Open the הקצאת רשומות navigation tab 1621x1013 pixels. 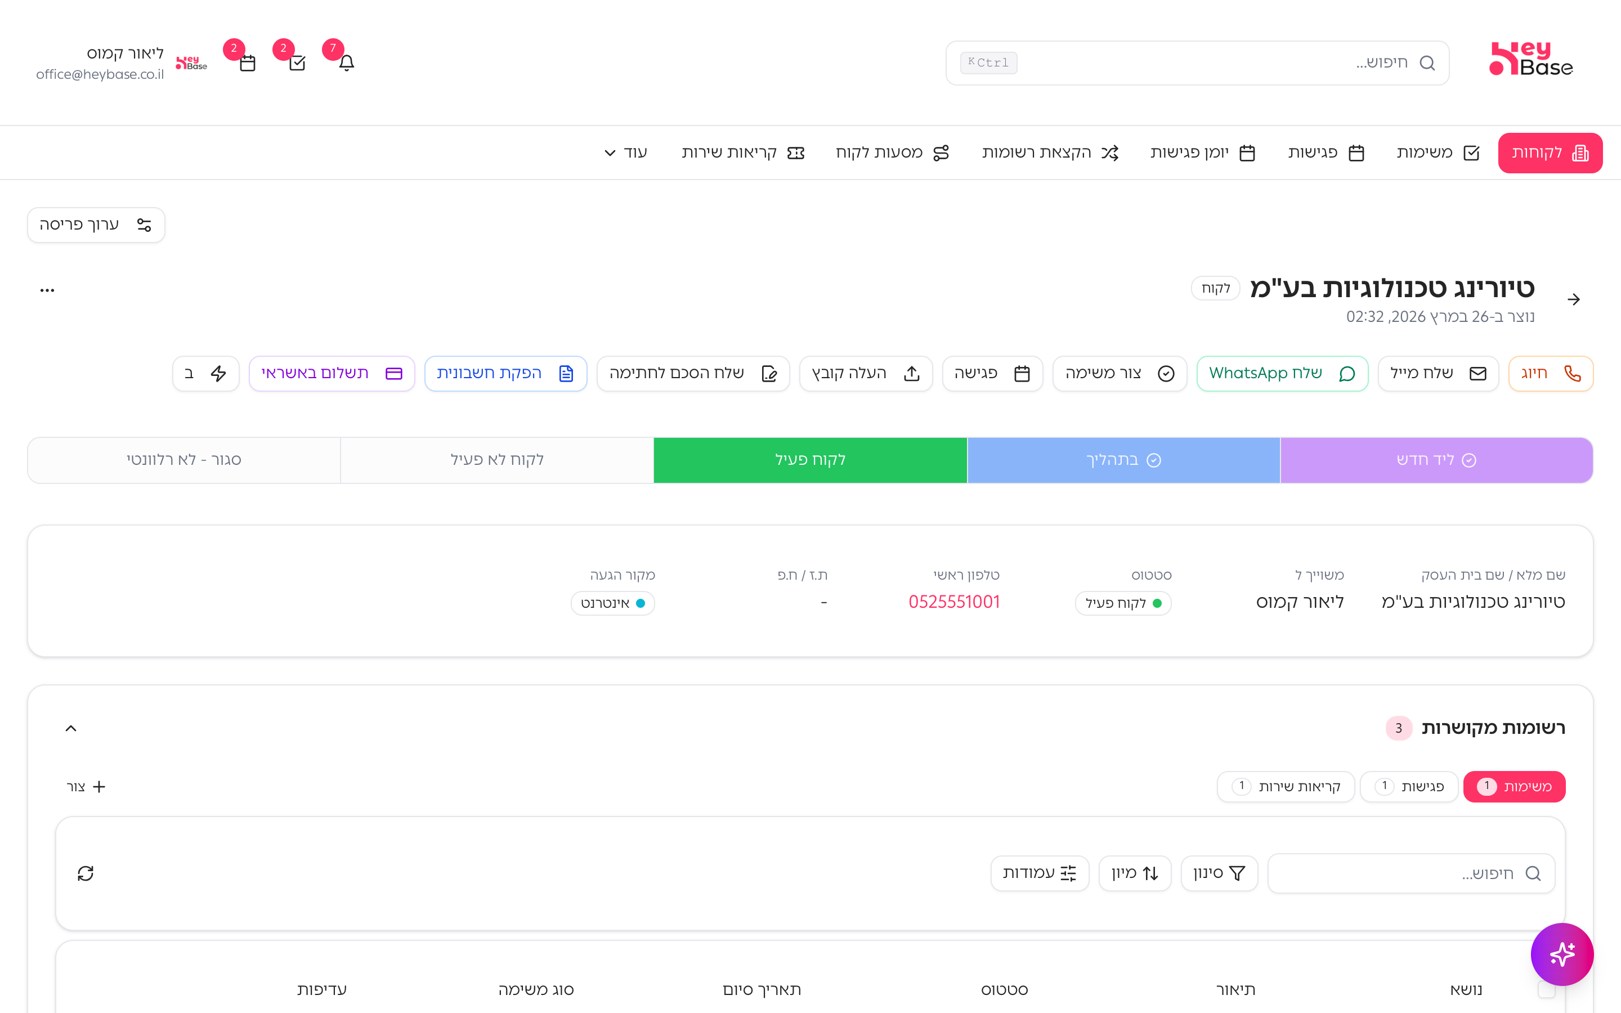click(x=1050, y=153)
